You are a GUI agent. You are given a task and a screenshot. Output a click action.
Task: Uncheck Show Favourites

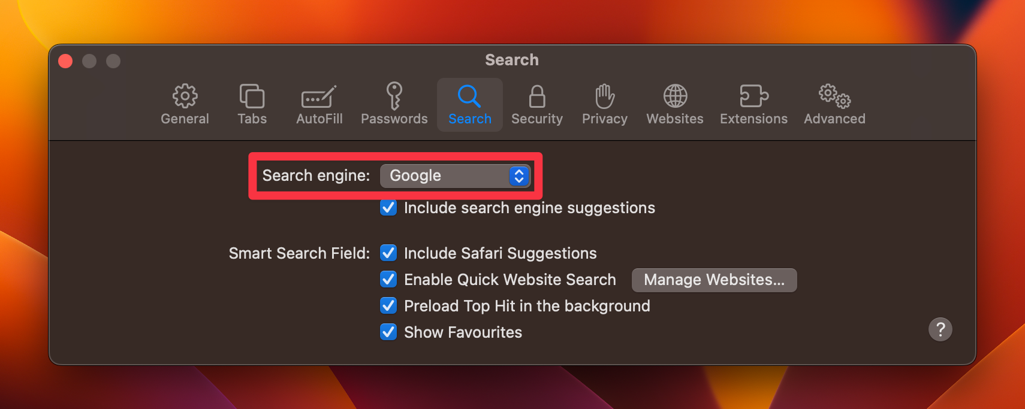coord(388,332)
